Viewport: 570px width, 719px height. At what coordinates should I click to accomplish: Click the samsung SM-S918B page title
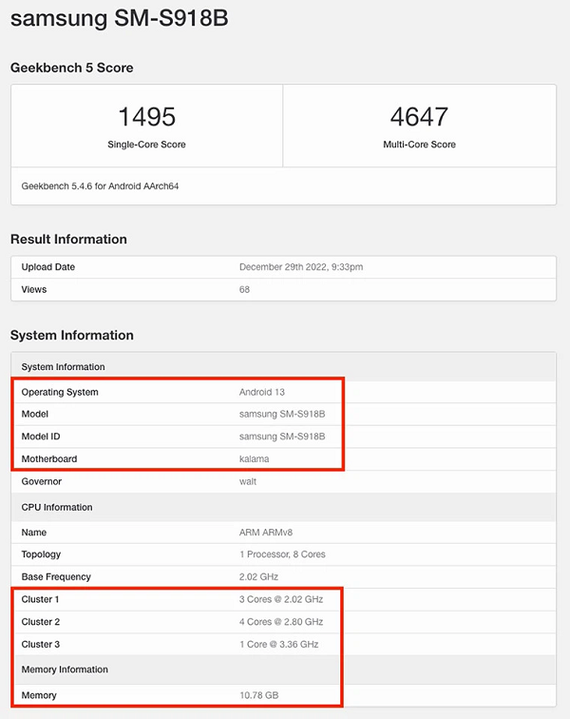pos(119,19)
